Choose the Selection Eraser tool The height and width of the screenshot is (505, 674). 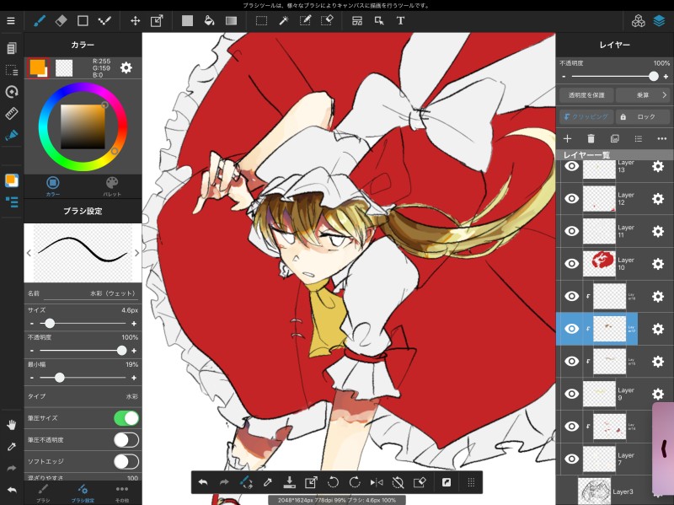327,20
